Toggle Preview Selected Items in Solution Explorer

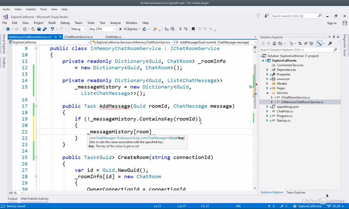(x=319, y=43)
